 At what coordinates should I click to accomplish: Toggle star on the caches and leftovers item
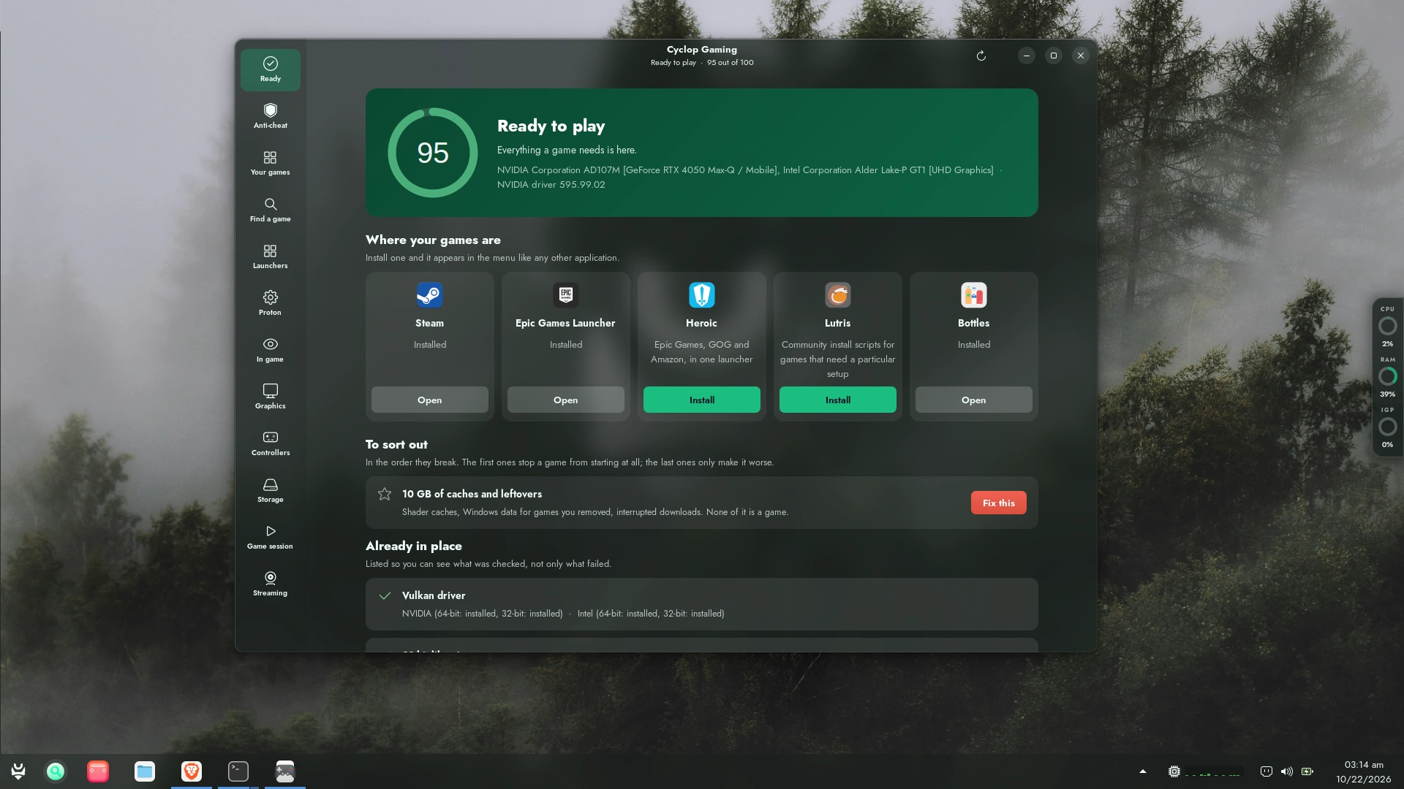[385, 495]
